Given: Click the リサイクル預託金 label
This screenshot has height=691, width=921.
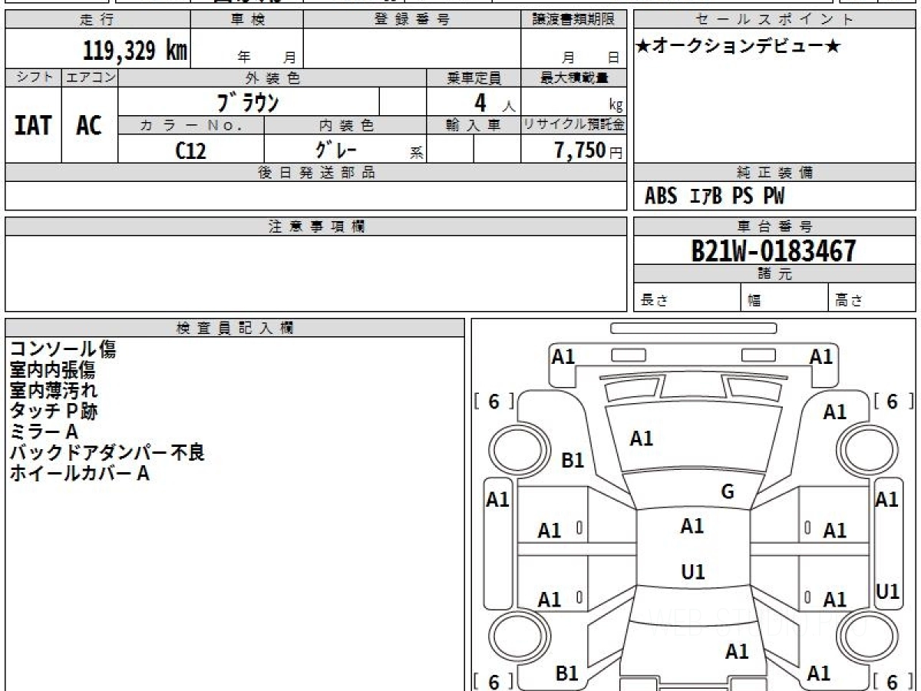Looking at the screenshot, I should (574, 125).
